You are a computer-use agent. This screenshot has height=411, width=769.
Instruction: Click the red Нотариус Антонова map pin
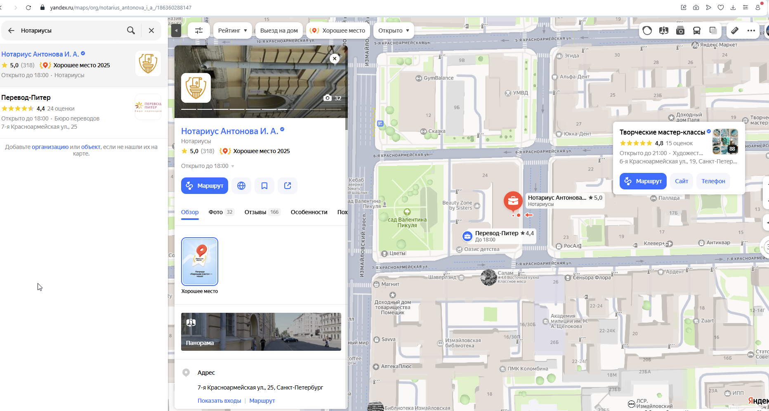point(513,201)
